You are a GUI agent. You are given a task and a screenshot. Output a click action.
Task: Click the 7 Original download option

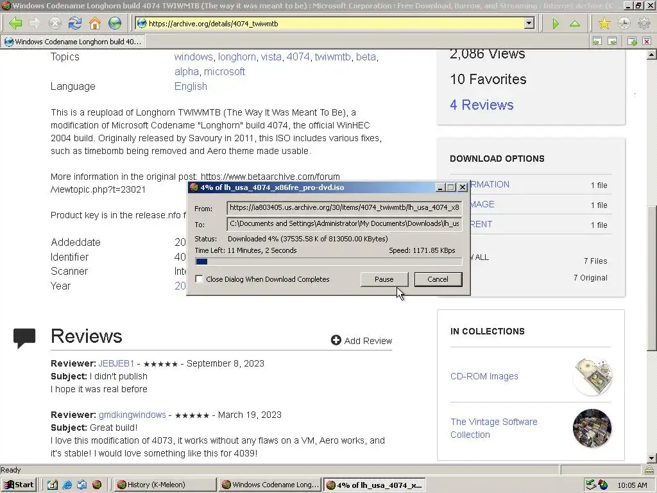click(x=590, y=278)
